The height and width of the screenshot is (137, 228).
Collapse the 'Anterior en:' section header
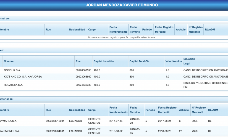(7, 99)
